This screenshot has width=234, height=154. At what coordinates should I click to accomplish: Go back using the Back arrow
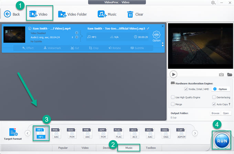click(x=12, y=14)
